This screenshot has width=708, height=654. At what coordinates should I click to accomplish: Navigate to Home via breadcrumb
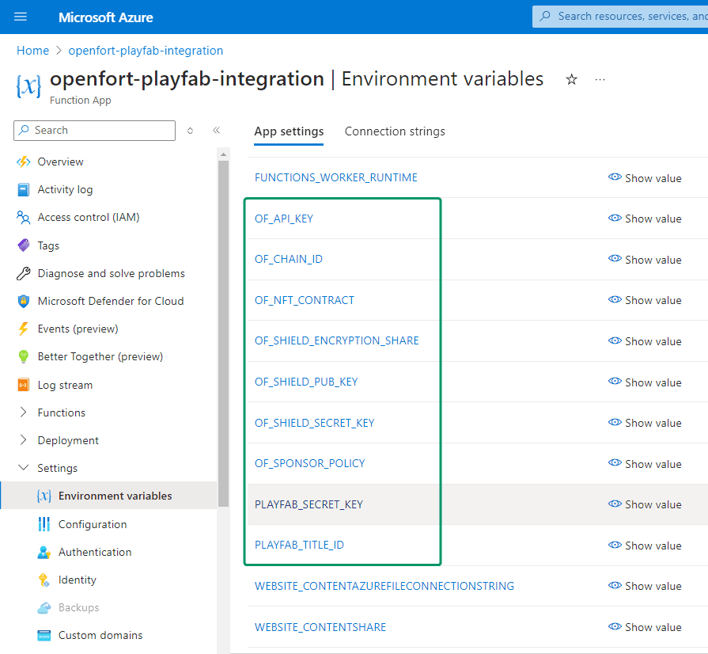point(32,50)
